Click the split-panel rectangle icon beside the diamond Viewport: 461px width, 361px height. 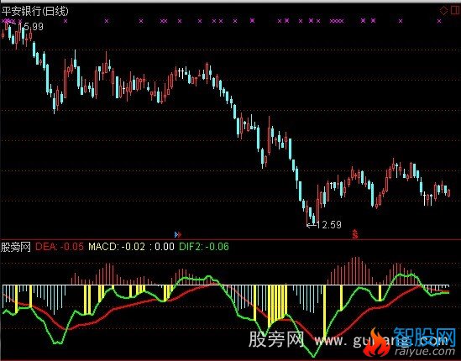[454, 11]
